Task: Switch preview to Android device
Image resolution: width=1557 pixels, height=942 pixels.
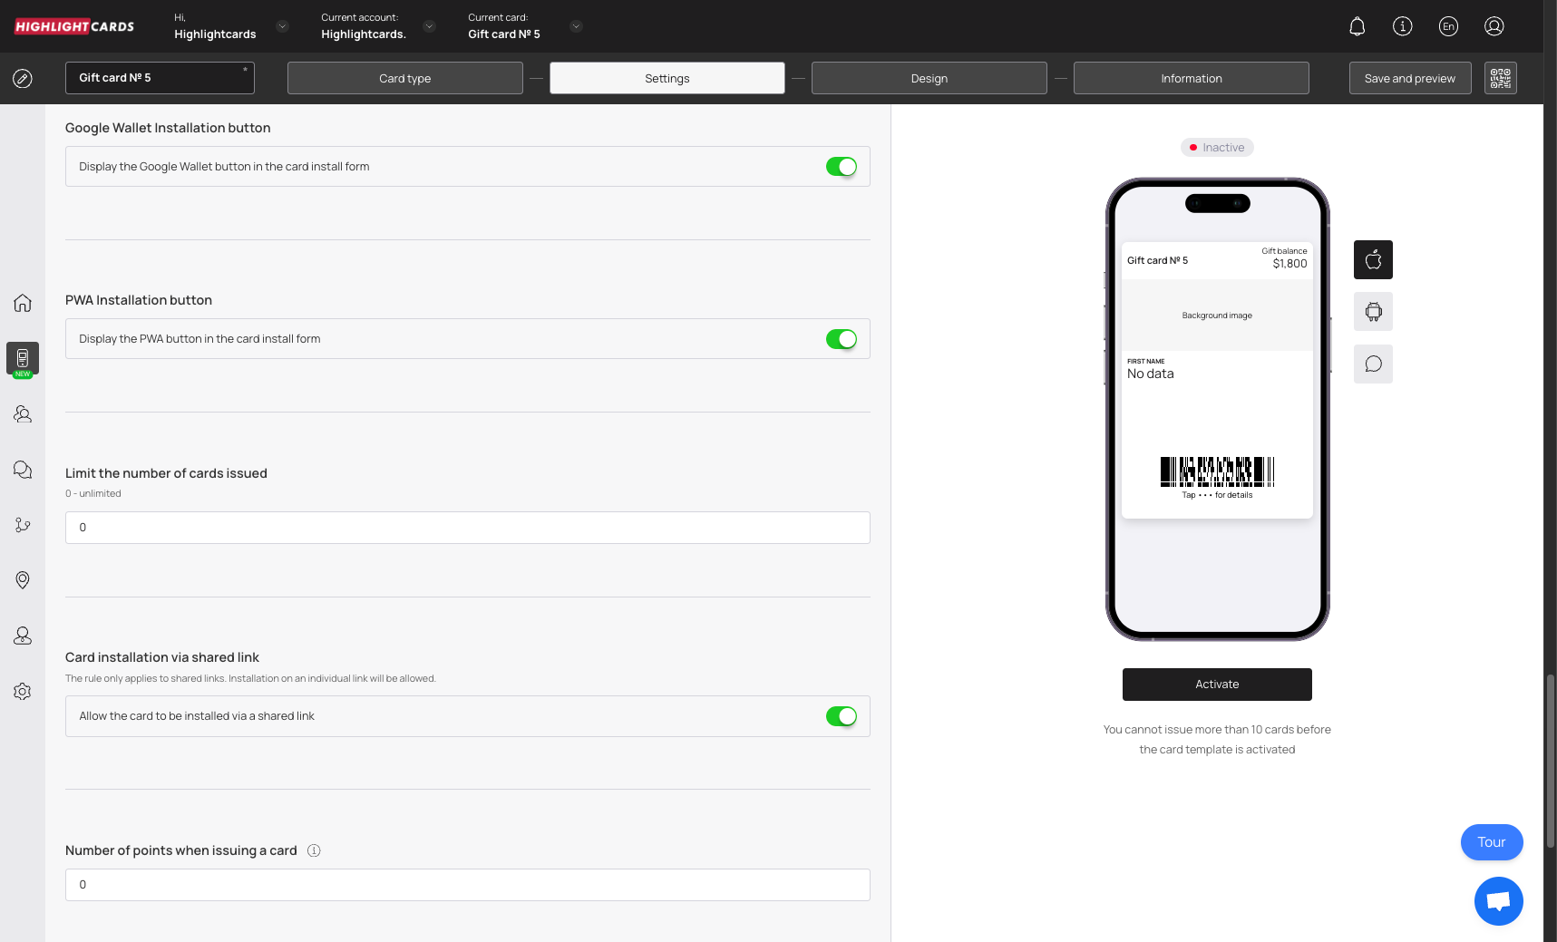Action: tap(1373, 312)
